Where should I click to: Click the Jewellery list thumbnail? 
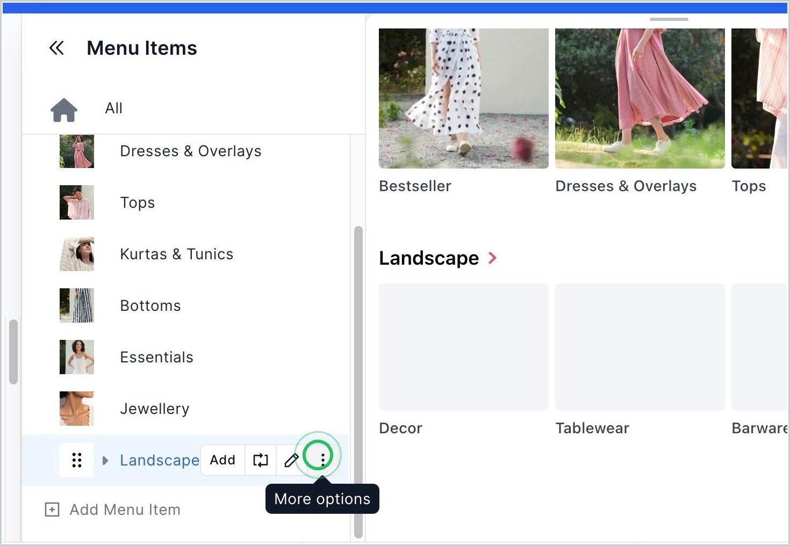(77, 409)
